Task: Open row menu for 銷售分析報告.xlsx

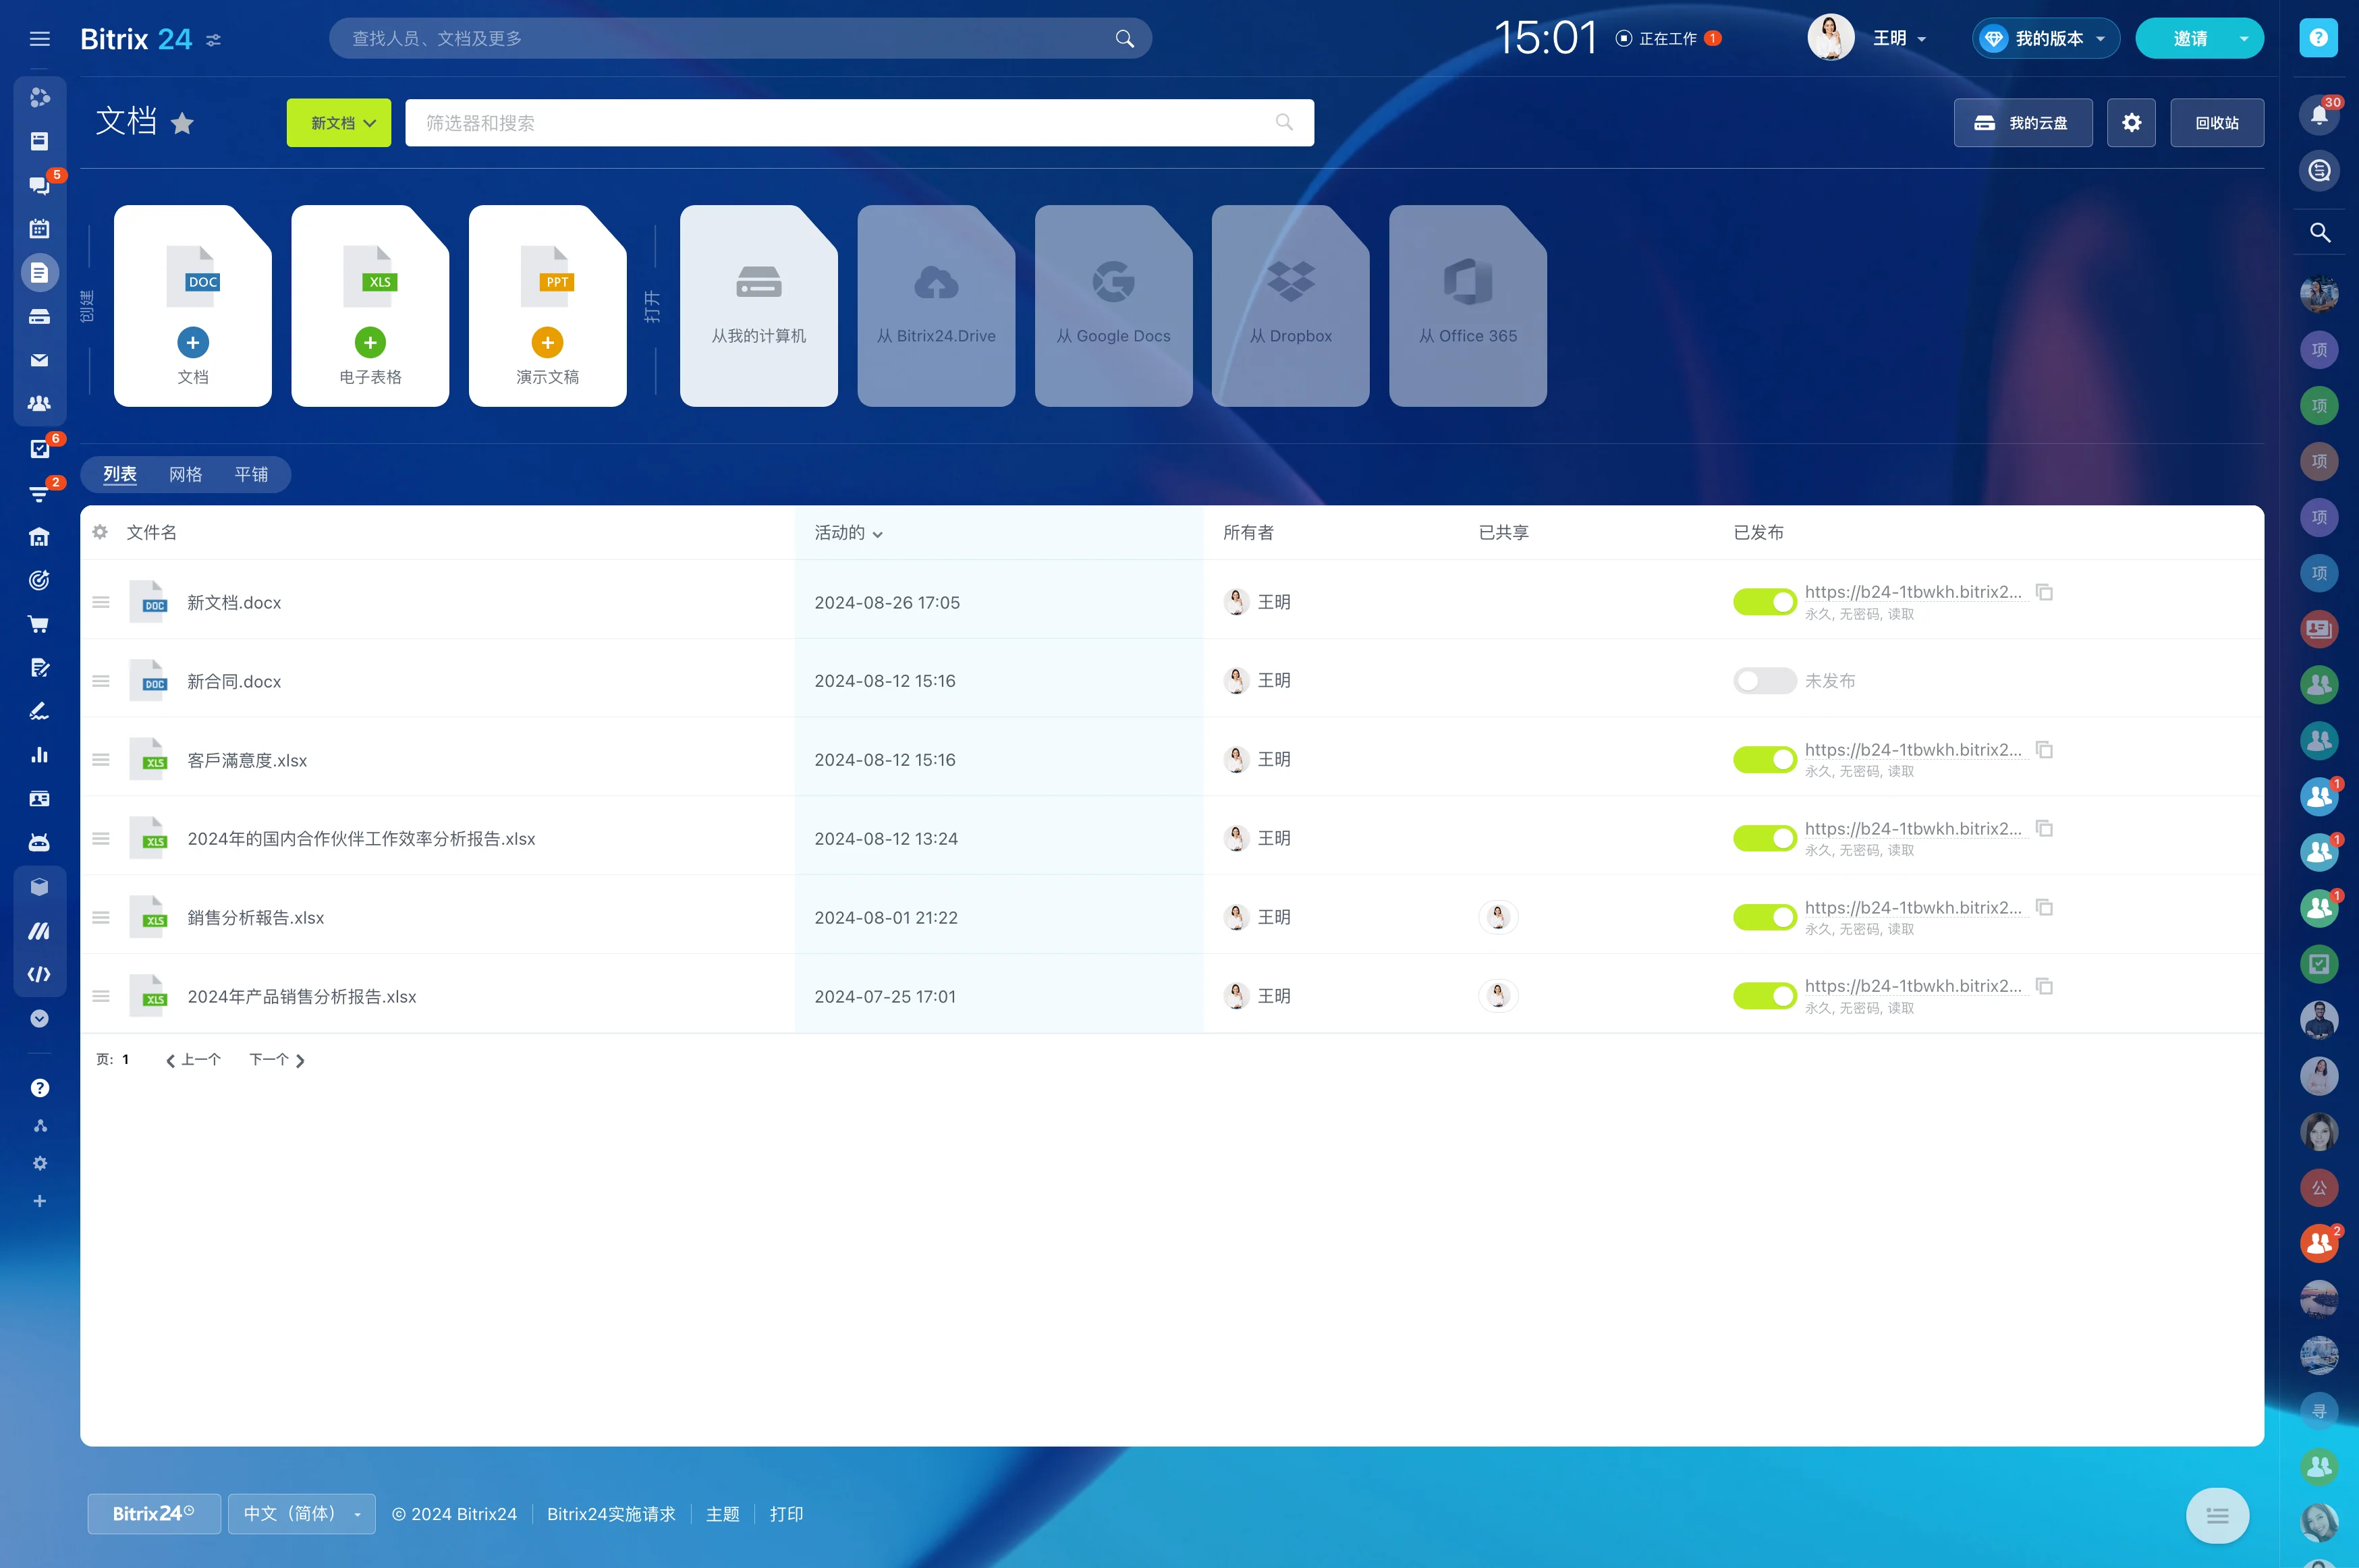Action: [x=101, y=917]
